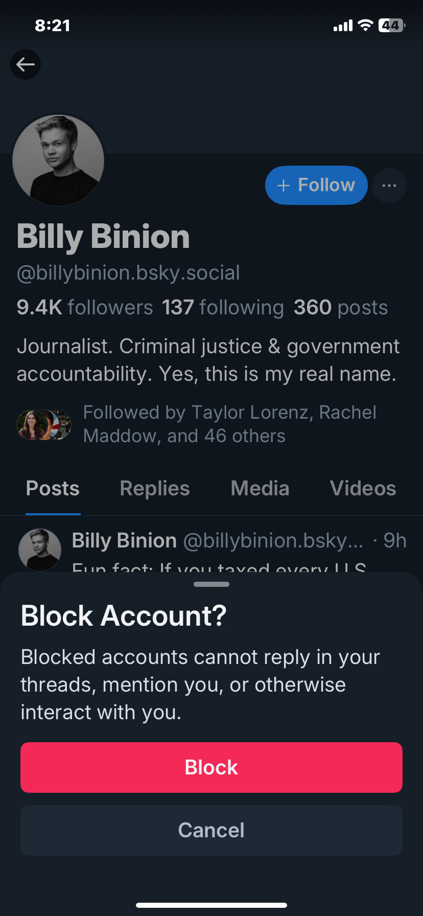
Task: Switch to the Media tab
Action: [260, 489]
